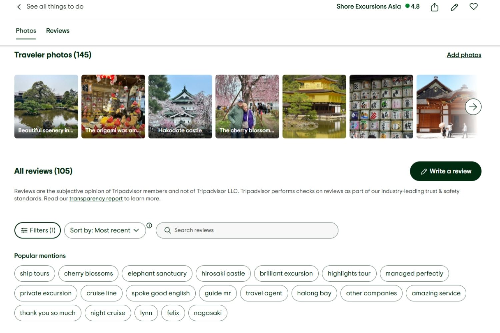Open the Hakodate castle photo thumbnail
The height and width of the screenshot is (333, 500).
tap(180, 107)
